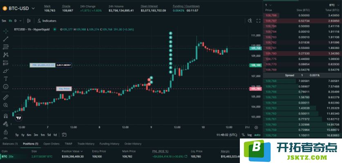The width and height of the screenshot is (342, 163).
Task: Switch to the Open Orders tab
Action: [x=51, y=144]
